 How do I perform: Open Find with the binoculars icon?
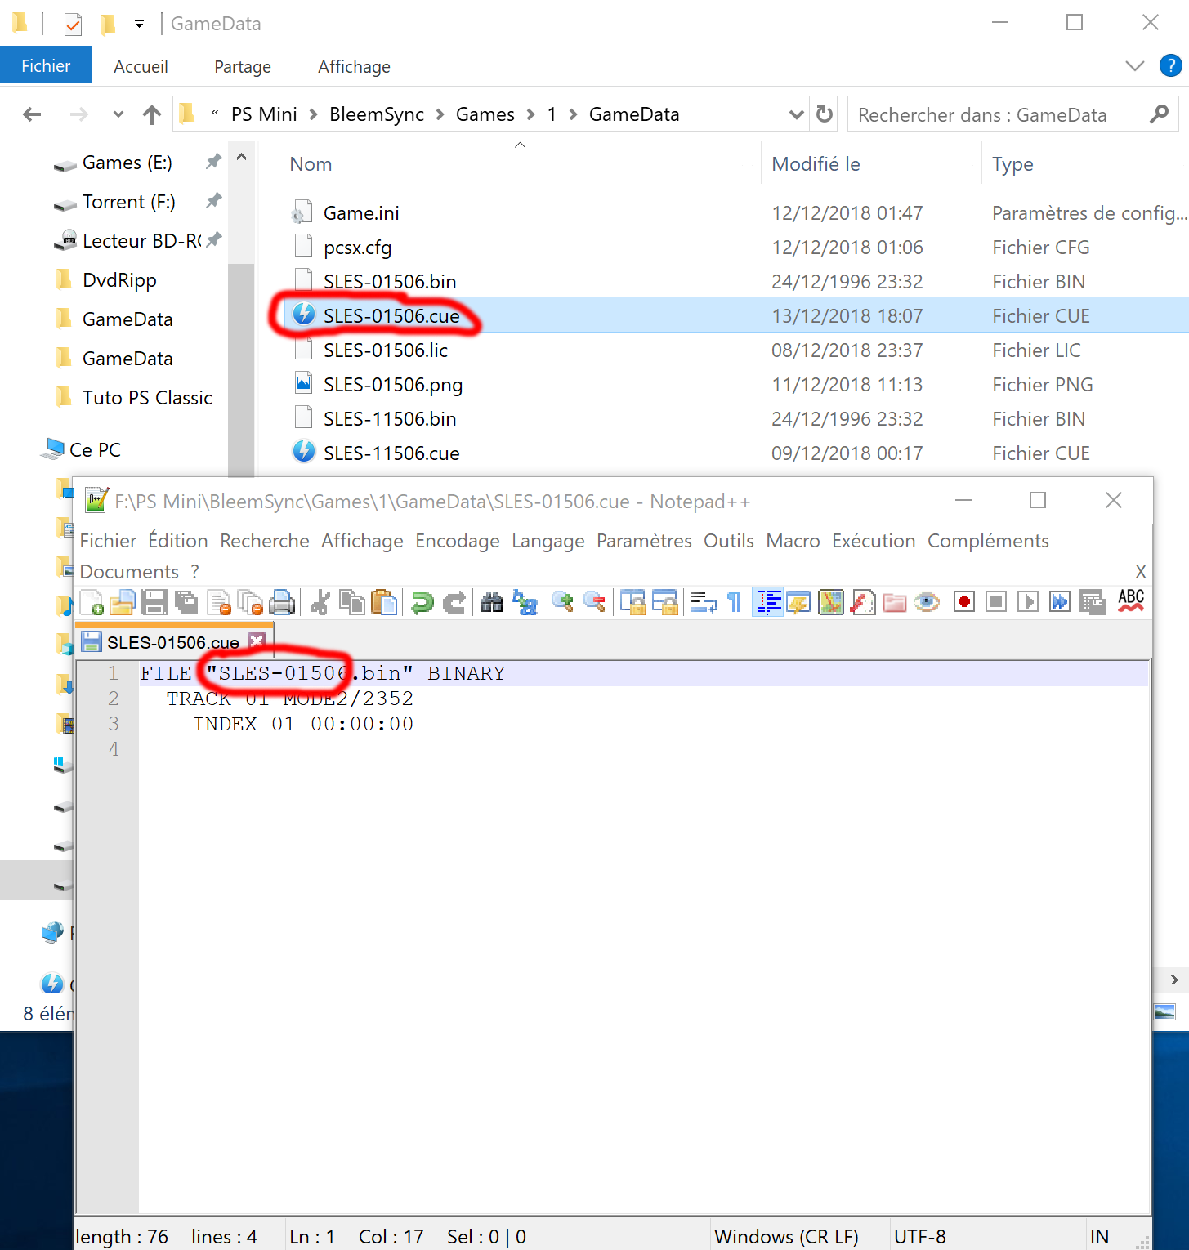tap(492, 603)
